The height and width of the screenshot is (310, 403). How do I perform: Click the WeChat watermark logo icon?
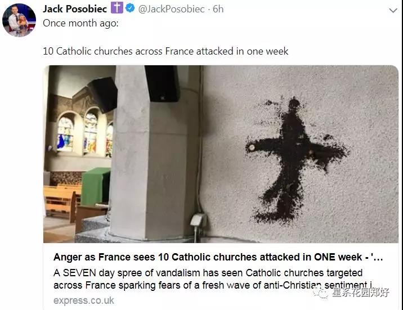321,293
